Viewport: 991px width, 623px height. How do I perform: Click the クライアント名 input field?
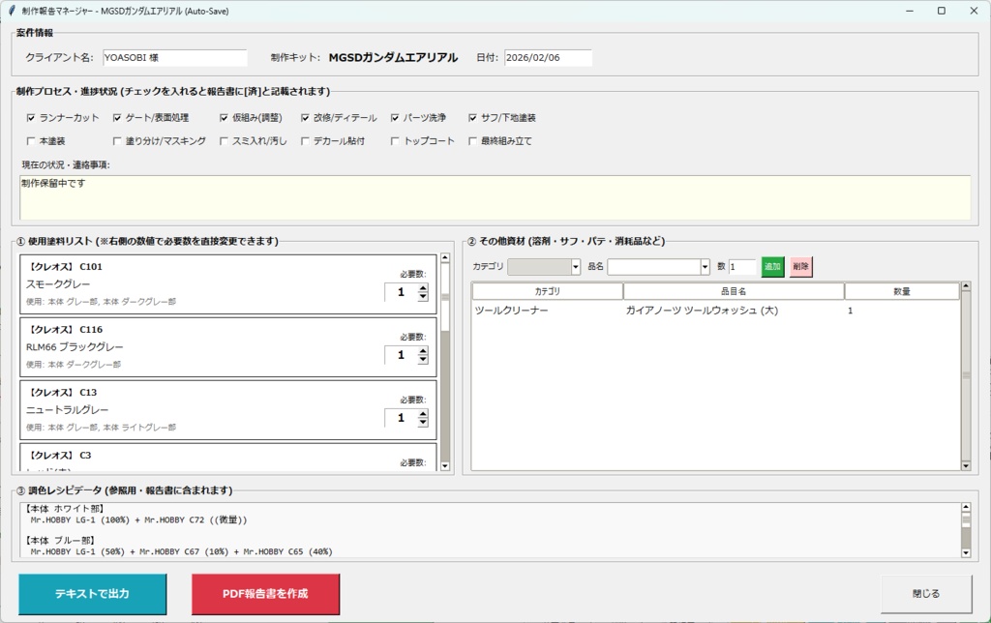[x=174, y=57]
